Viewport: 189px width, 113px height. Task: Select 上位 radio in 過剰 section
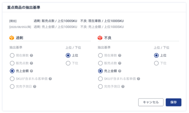[68, 55]
